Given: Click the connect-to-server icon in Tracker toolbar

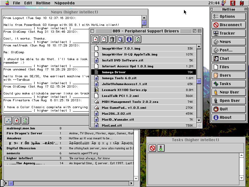Looking at the screenshot, I should pyautogui.click(x=17, y=120).
